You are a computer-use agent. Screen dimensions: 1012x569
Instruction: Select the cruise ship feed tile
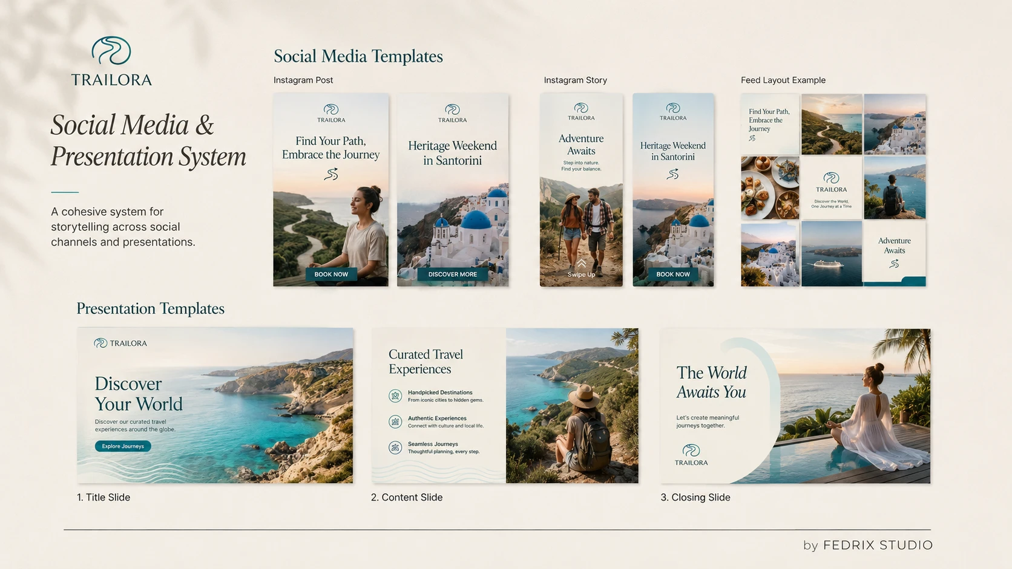(832, 253)
